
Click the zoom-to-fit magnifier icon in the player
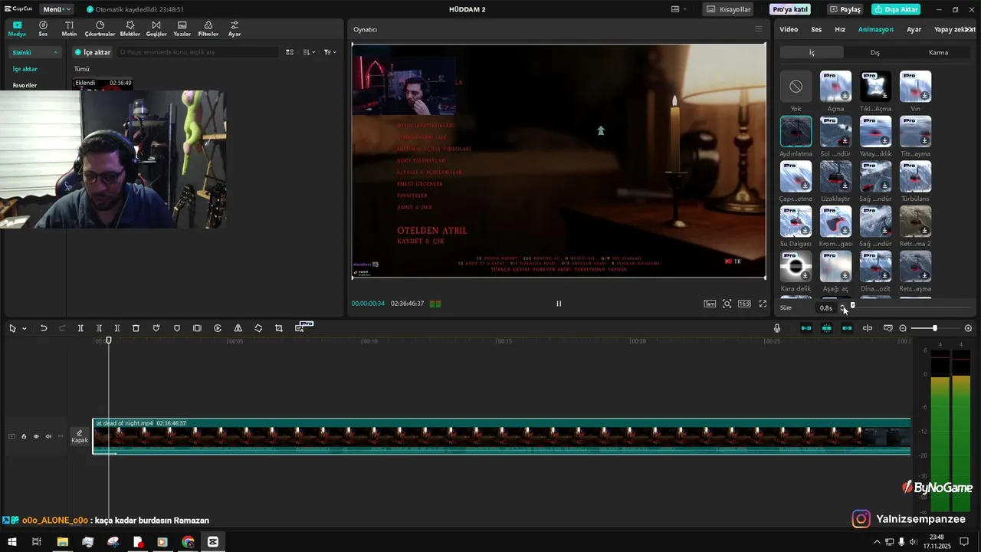click(x=727, y=304)
